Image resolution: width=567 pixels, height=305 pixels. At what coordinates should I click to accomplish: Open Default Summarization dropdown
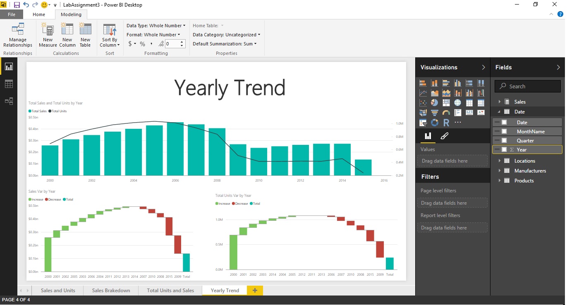point(225,44)
